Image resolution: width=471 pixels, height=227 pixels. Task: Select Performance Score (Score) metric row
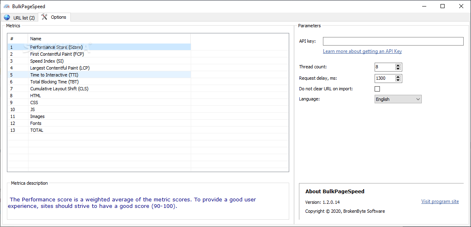(x=99, y=47)
